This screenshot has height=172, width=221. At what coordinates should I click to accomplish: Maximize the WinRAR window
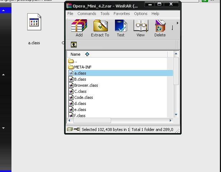click(x=159, y=4)
